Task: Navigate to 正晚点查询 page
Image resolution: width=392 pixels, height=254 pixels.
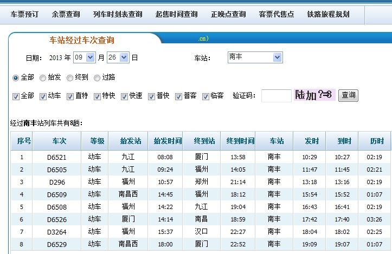Action: coord(228,14)
